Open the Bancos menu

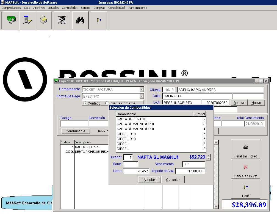pyautogui.click(x=85, y=8)
